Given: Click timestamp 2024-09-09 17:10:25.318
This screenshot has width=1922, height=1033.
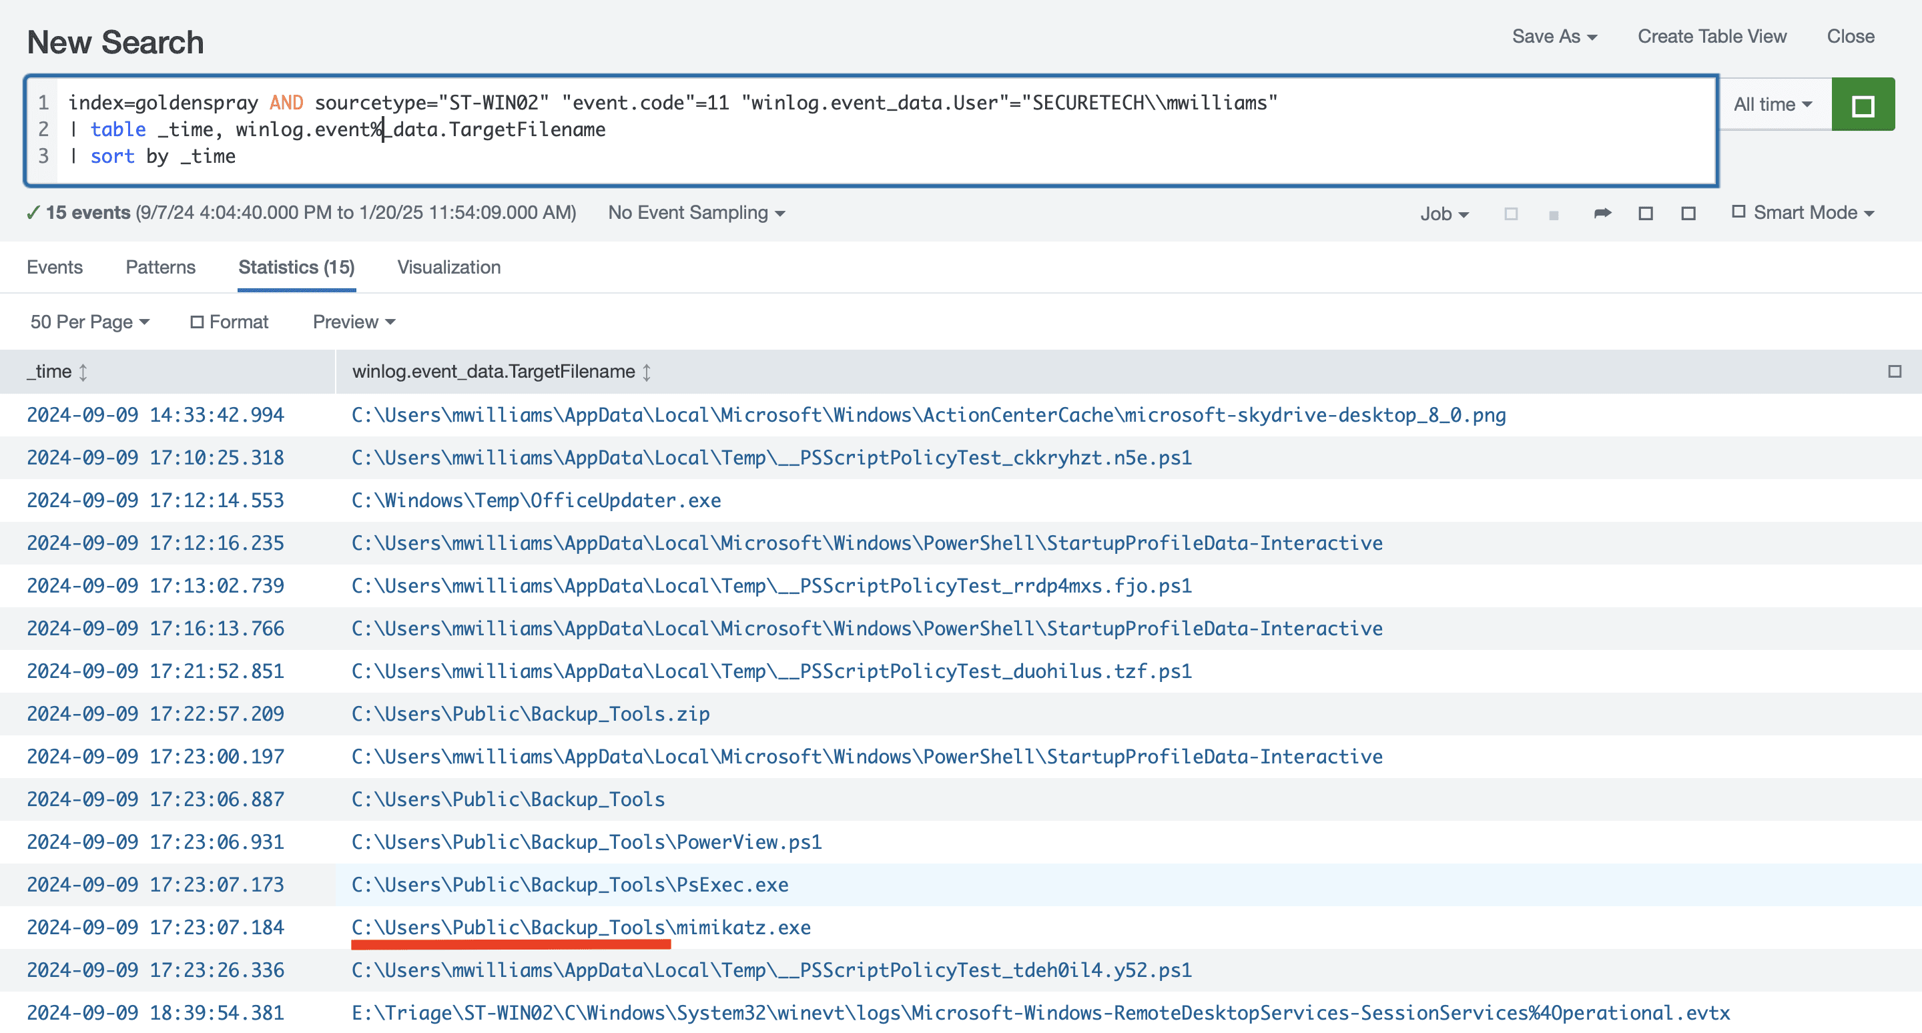Looking at the screenshot, I should [155, 458].
